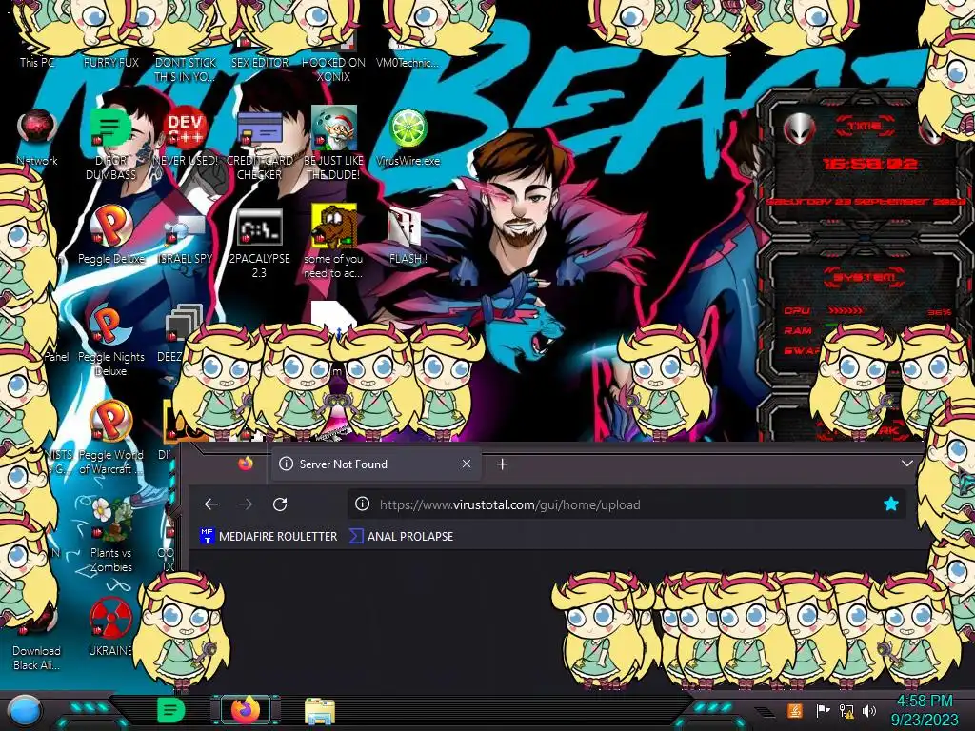This screenshot has height=731, width=975.
Task: Open the UKRAINE radiation icon
Action: (x=110, y=628)
